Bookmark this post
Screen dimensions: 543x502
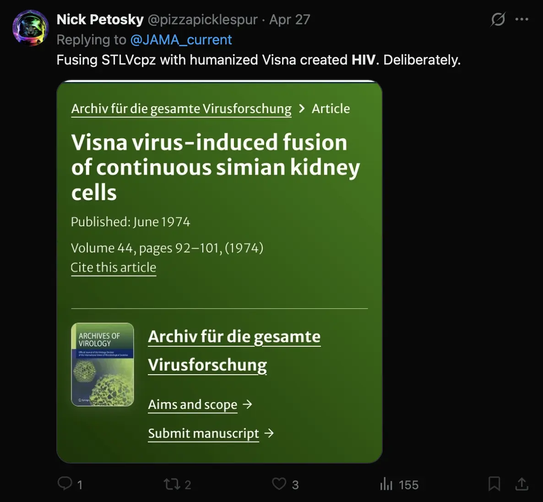(494, 484)
